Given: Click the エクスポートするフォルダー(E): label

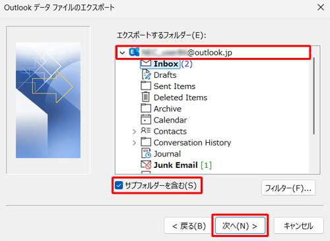Looking at the screenshot, I should click(161, 36).
